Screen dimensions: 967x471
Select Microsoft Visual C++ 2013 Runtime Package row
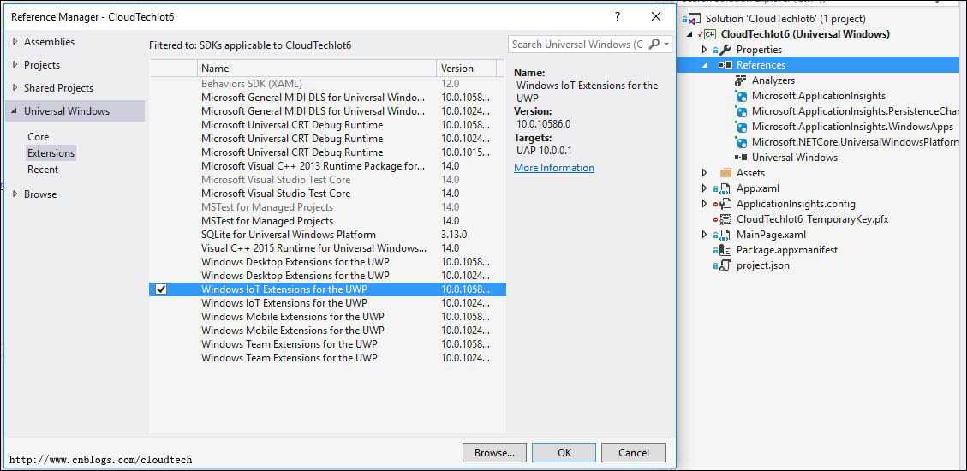tap(327, 166)
